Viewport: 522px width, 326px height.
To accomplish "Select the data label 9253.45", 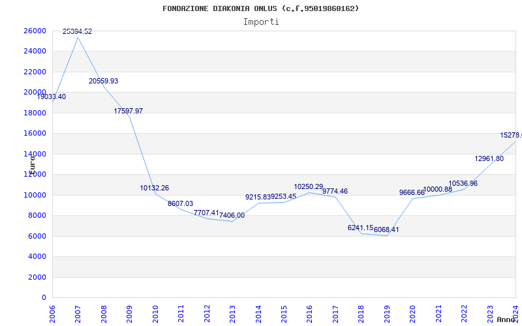I will (283, 197).
